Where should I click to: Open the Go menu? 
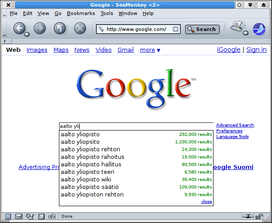[58, 13]
